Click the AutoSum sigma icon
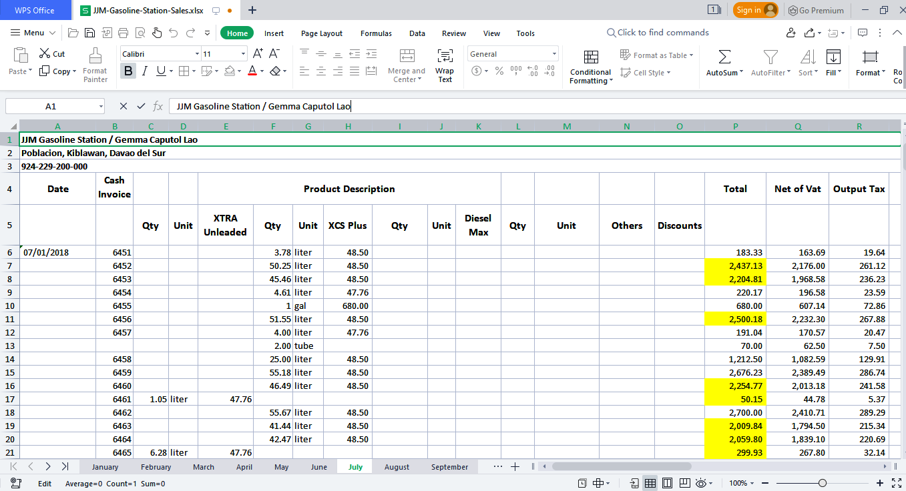The image size is (906, 491). [724, 57]
